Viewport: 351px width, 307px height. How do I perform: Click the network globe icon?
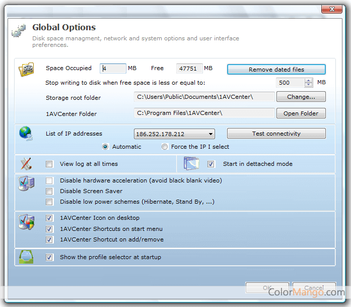tap(25, 134)
